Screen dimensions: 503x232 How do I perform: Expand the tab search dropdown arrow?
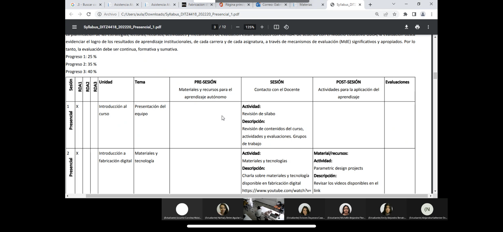(394, 4)
